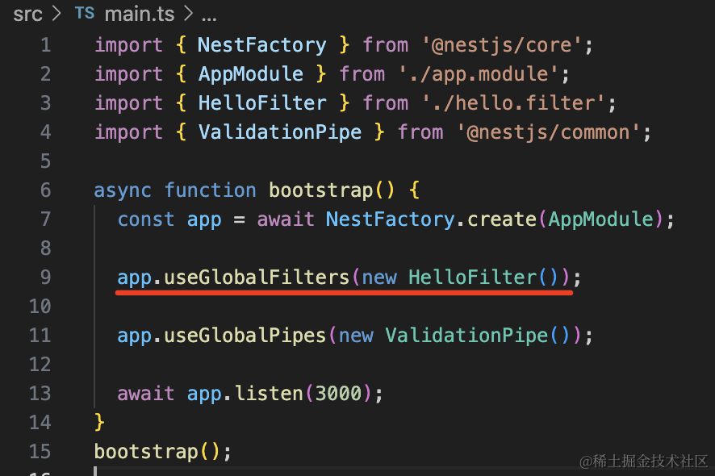Screen dimensions: 715x476
Task: Click the bootstrap() call on line 15
Action: 145,452
